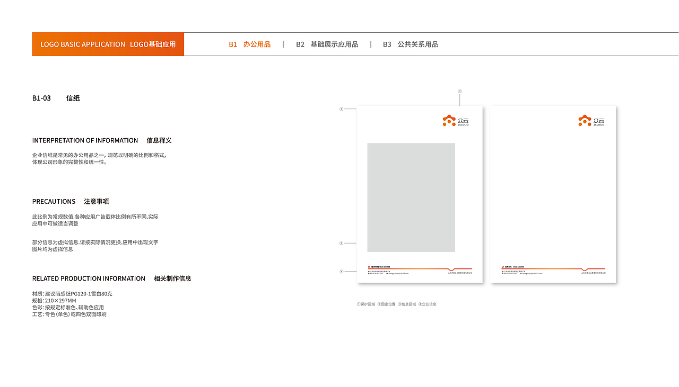Click the line starting 企业信纸是常见的办公用品之一
Viewport: 679px width, 387px height.
pyautogui.click(x=99, y=155)
